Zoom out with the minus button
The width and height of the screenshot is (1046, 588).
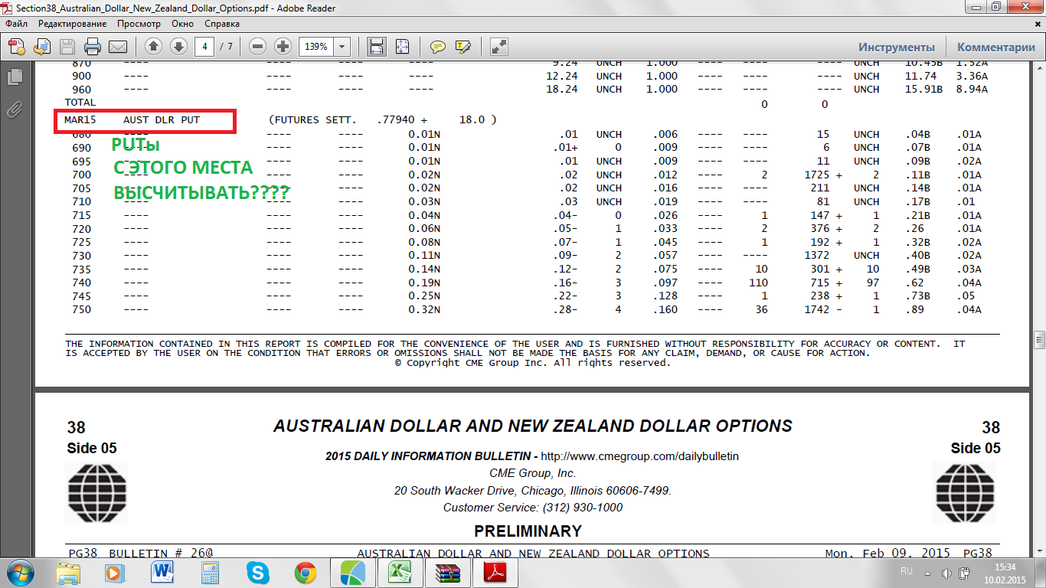pos(258,47)
